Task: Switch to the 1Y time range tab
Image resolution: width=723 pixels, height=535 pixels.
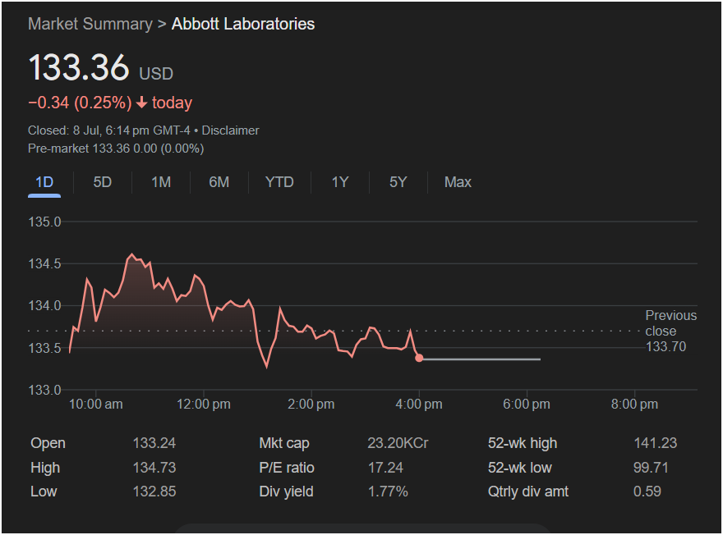Action: (x=340, y=182)
